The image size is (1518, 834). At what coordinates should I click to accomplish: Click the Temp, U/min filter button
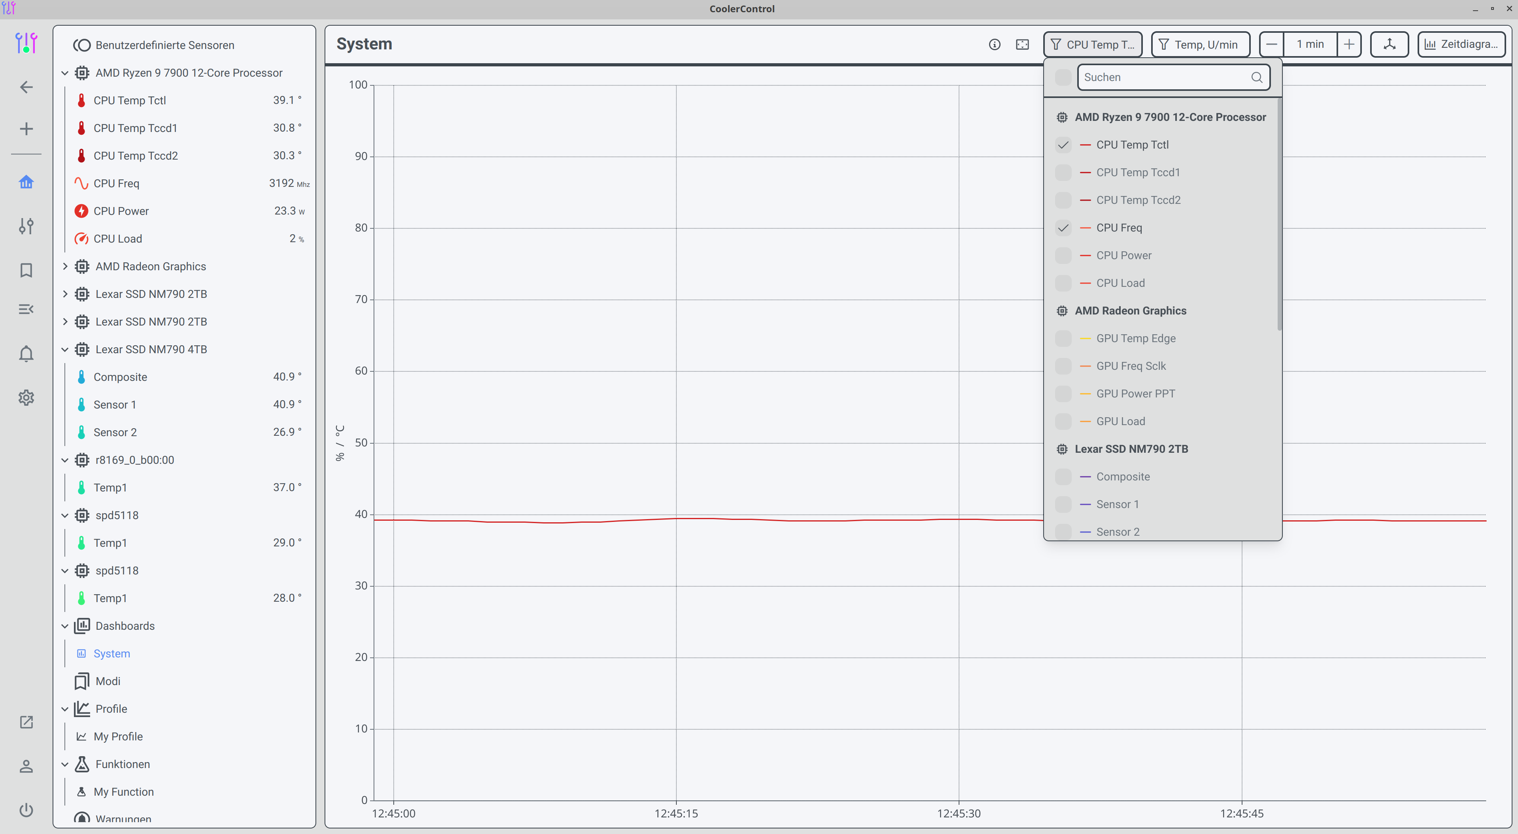[1200, 45]
